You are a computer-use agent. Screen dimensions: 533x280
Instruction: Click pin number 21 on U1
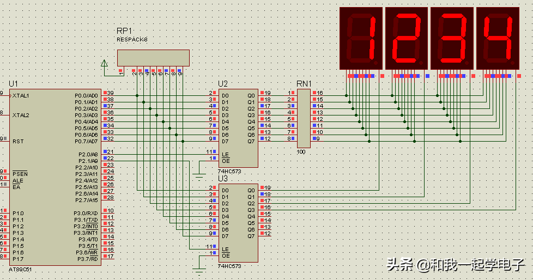coord(111,151)
